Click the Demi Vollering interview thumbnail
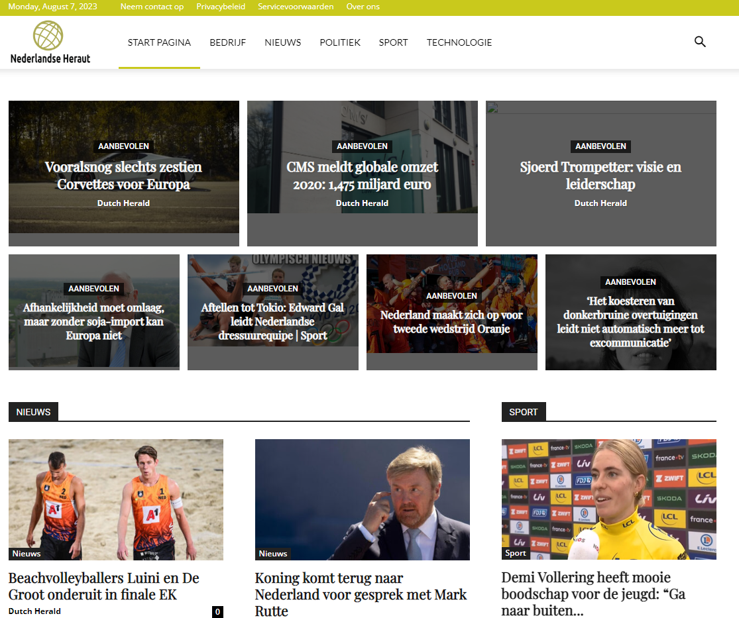This screenshot has height=618, width=739. [608, 499]
